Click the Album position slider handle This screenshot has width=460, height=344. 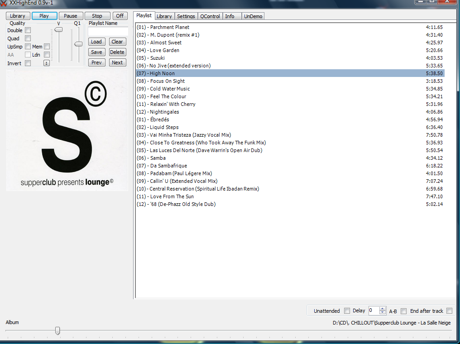tap(57, 331)
